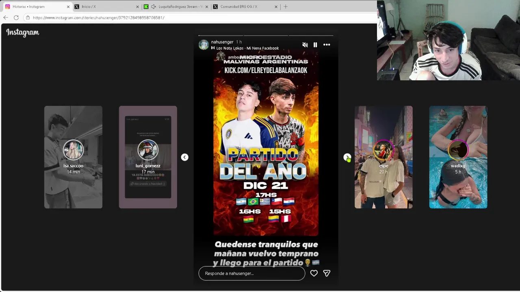Image resolution: width=520 pixels, height=292 pixels.
Task: Open the Los Nota Lokos music label
Action: [247, 48]
